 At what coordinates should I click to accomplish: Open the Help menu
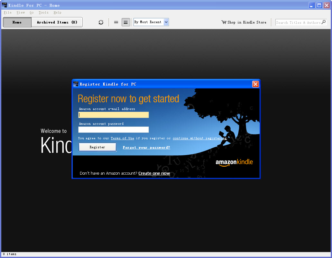coord(57,13)
